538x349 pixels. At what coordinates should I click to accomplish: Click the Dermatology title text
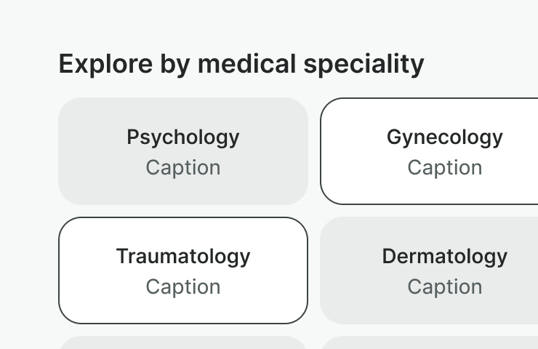point(444,257)
